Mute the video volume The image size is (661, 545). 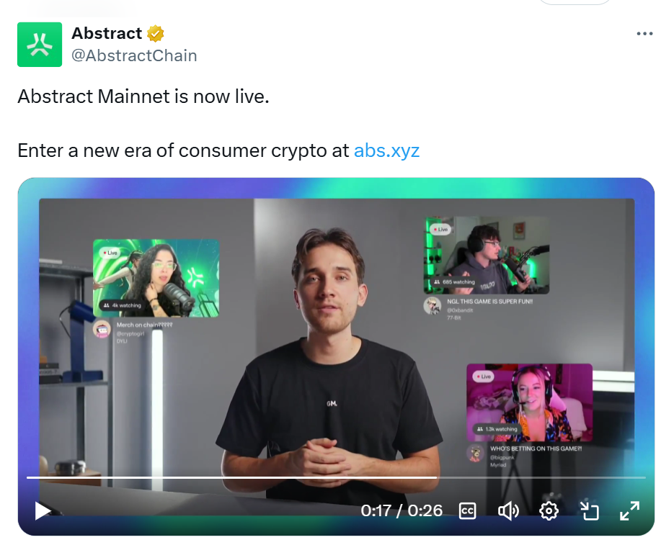508,511
